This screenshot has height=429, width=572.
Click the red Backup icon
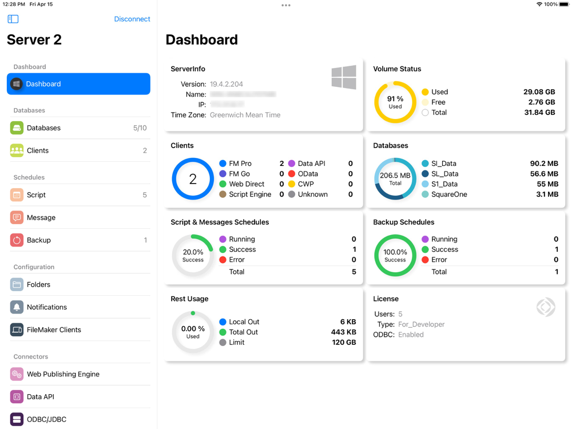pyautogui.click(x=17, y=240)
